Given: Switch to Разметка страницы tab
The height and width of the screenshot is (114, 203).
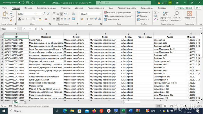Looking at the screenshot, I should coord(47,8).
